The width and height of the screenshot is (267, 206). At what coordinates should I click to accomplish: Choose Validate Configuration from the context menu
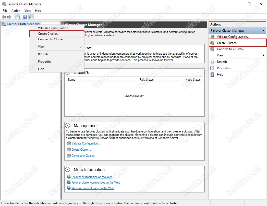[57, 28]
